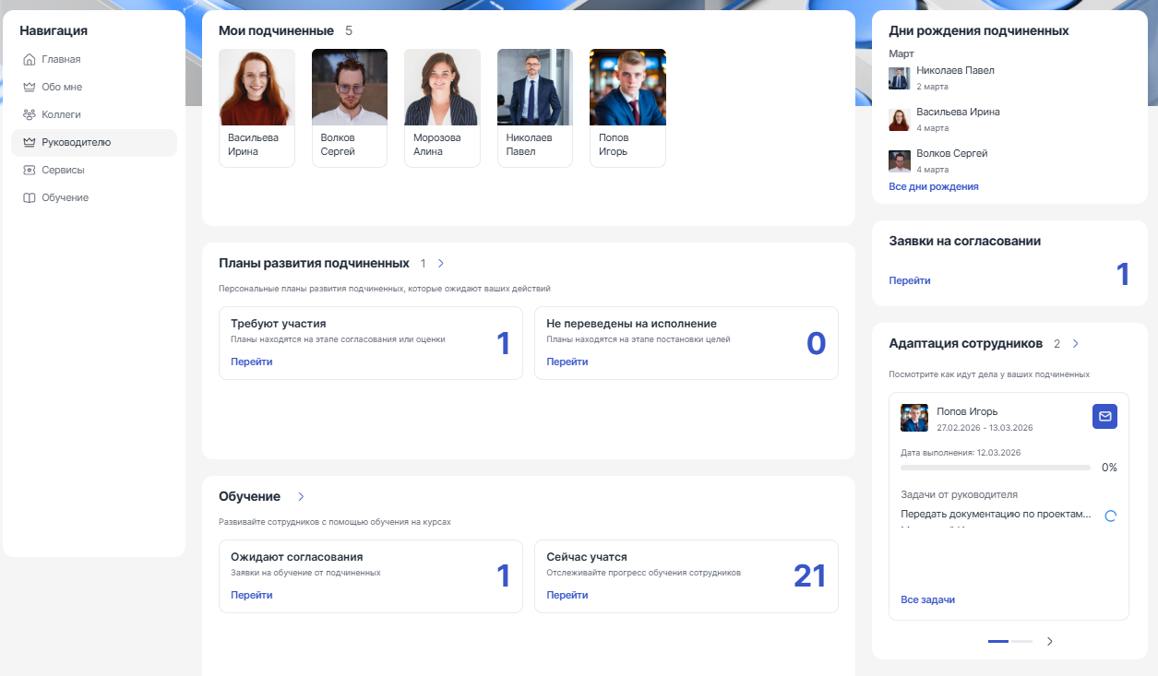Click the envelope icon for Попов Игорь
The width and height of the screenshot is (1158, 676).
(x=1104, y=416)
